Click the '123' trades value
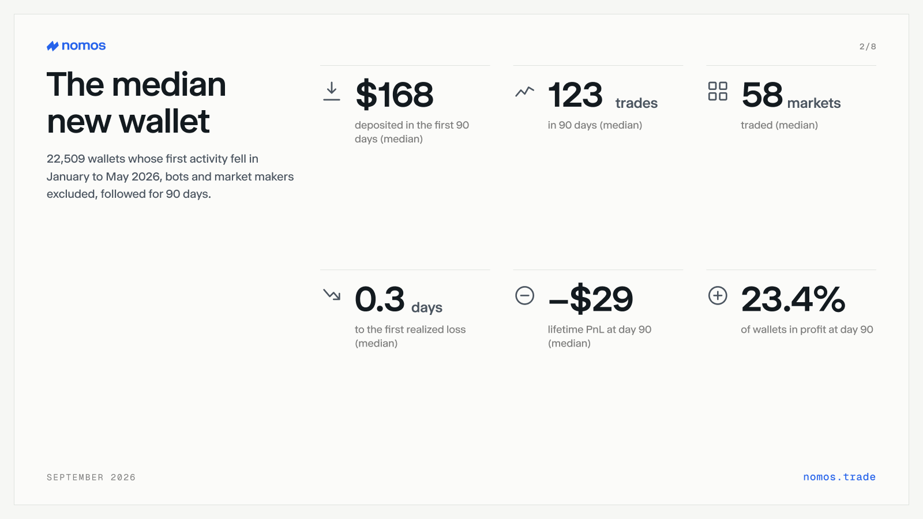Image resolution: width=923 pixels, height=519 pixels. click(x=576, y=95)
